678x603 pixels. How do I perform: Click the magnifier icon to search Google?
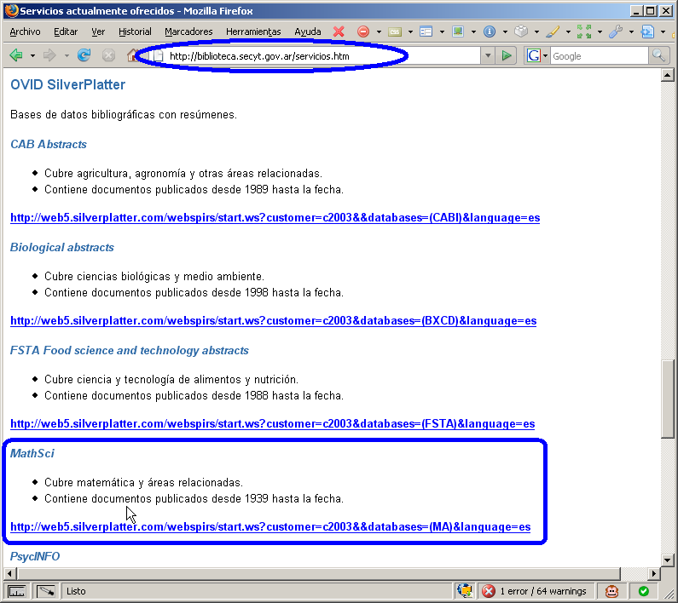point(659,55)
